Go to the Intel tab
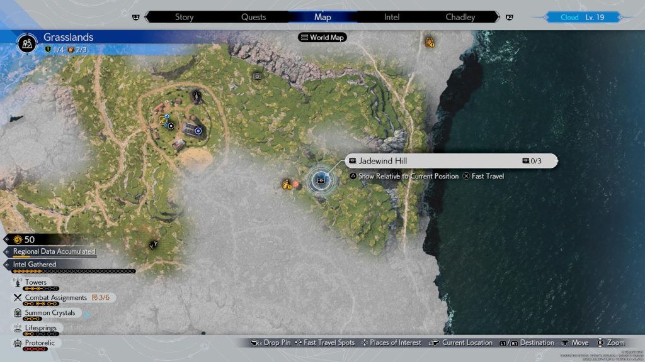Image resolution: width=645 pixels, height=362 pixels. click(392, 17)
